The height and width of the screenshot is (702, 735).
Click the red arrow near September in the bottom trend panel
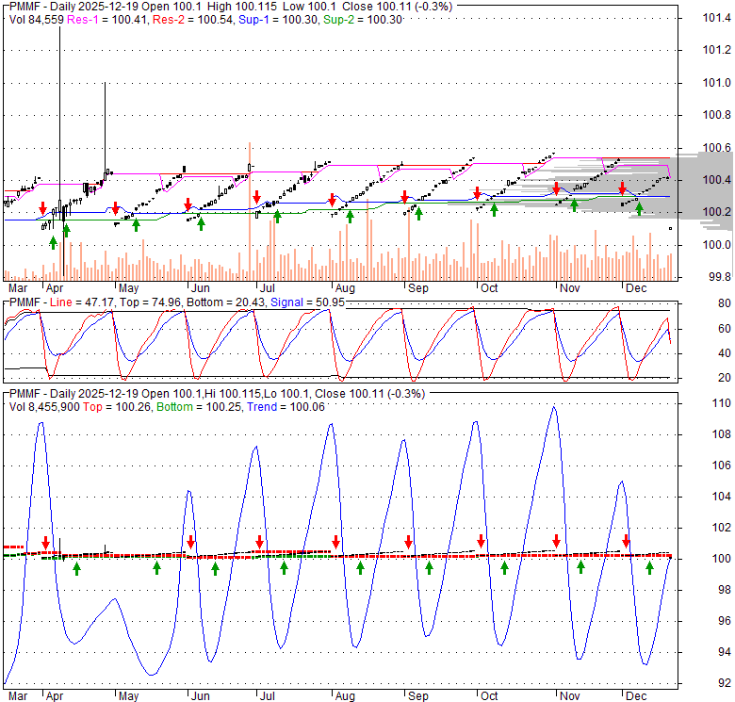(x=408, y=542)
